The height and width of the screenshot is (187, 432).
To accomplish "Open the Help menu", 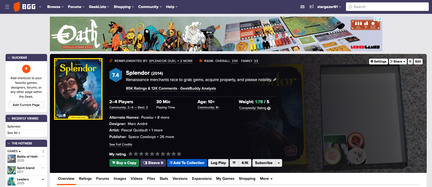I will point(172,7).
